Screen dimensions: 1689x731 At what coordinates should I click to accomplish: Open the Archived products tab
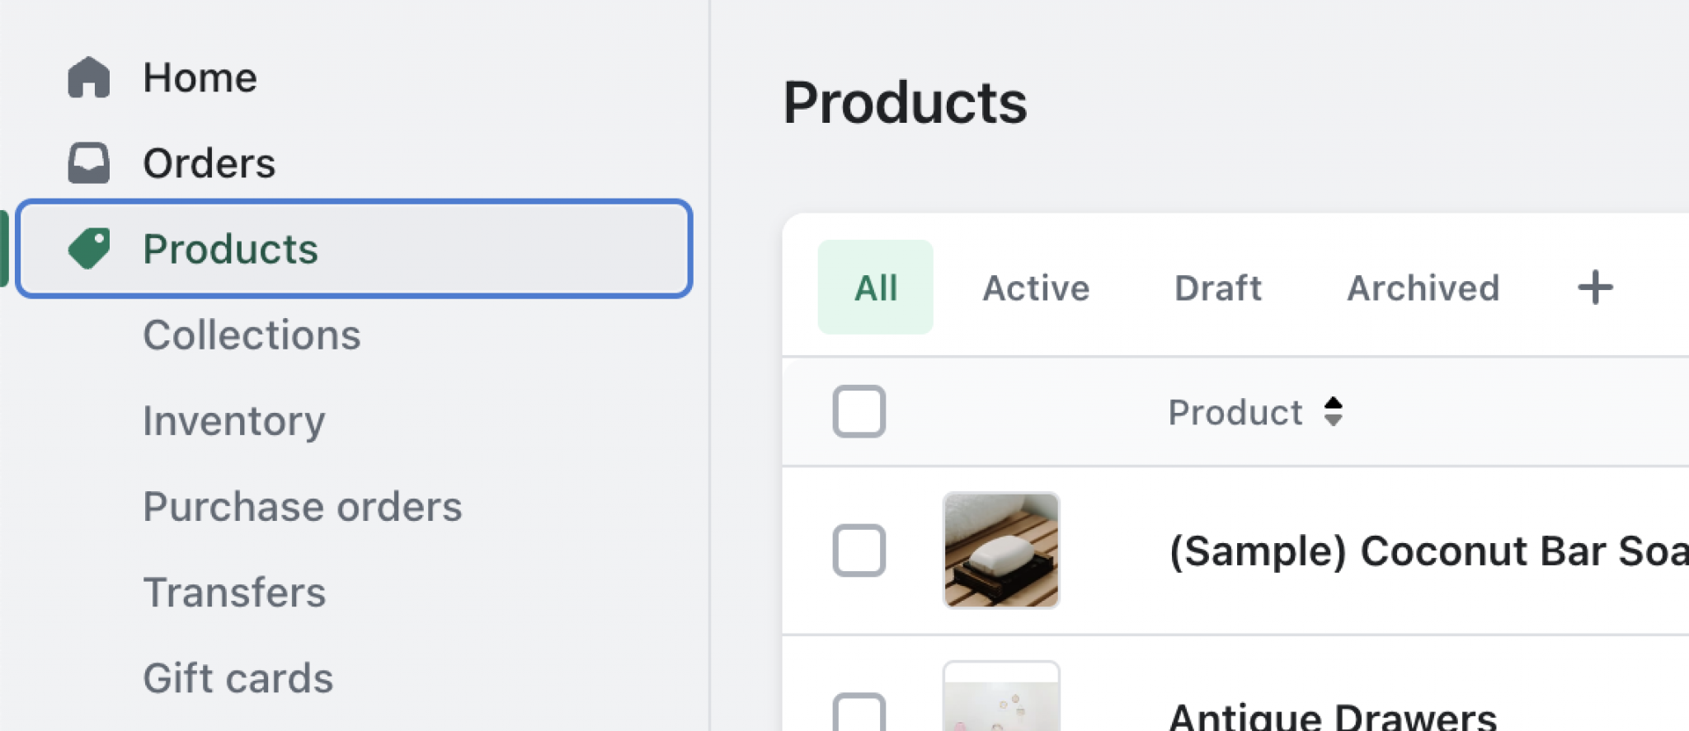(1423, 288)
